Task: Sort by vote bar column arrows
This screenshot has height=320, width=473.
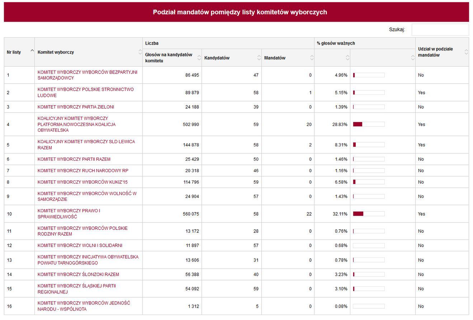Action: [413, 58]
